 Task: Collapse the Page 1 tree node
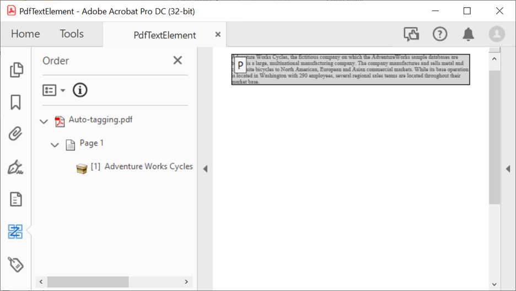(55, 144)
